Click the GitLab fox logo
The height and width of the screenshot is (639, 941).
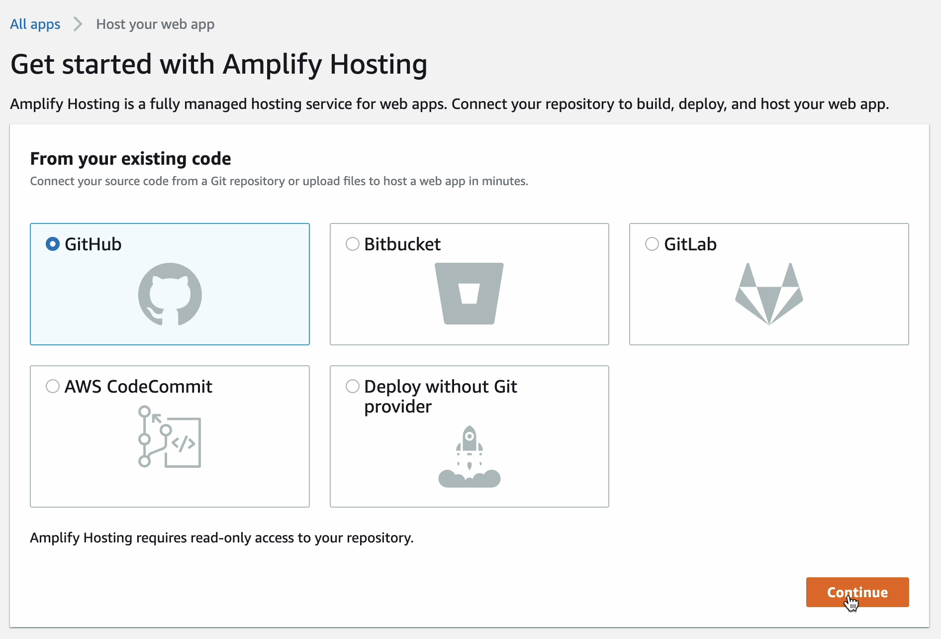[x=769, y=294]
